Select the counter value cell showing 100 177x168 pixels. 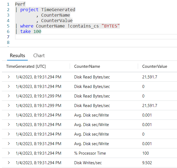[x=145, y=153]
